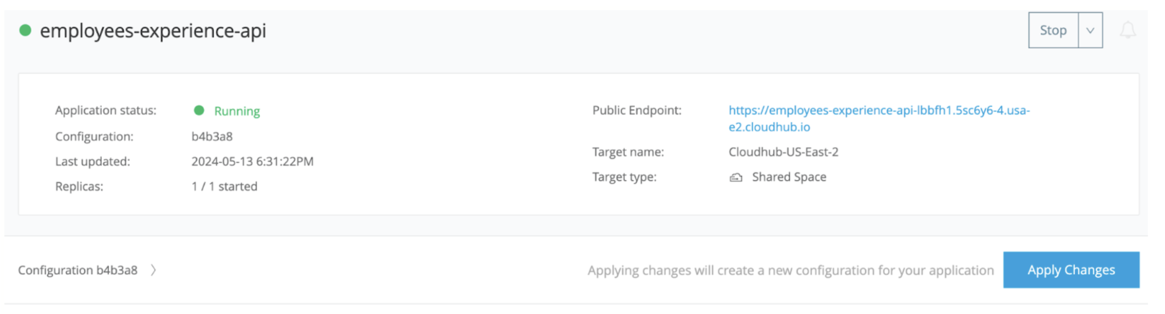The height and width of the screenshot is (314, 1165).
Task: Click the Apply Changes button
Action: (1070, 270)
